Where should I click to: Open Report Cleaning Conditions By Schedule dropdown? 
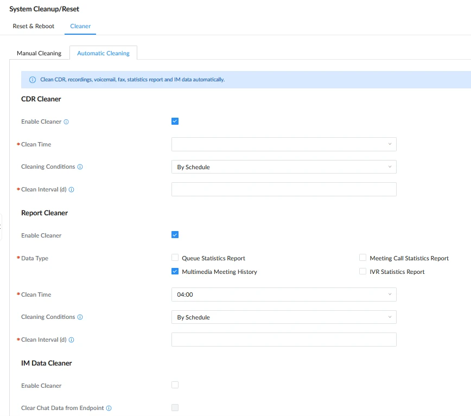pyautogui.click(x=284, y=317)
